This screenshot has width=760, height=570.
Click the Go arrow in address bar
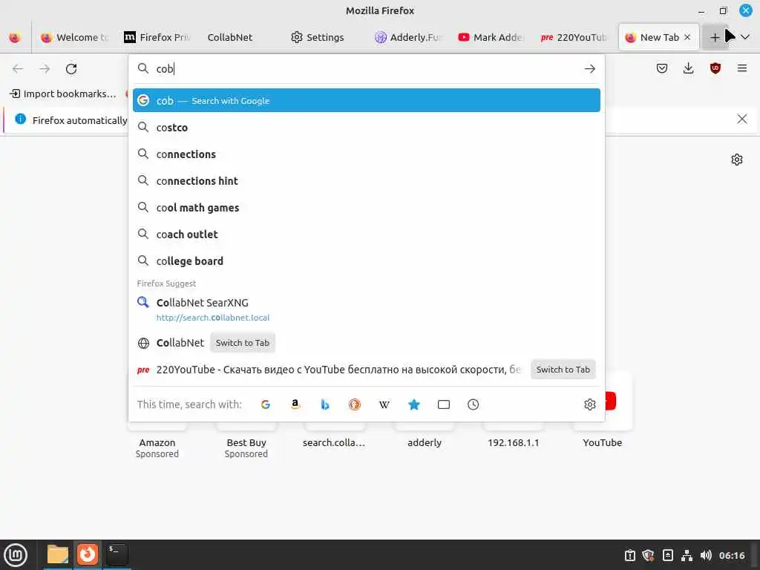589,69
